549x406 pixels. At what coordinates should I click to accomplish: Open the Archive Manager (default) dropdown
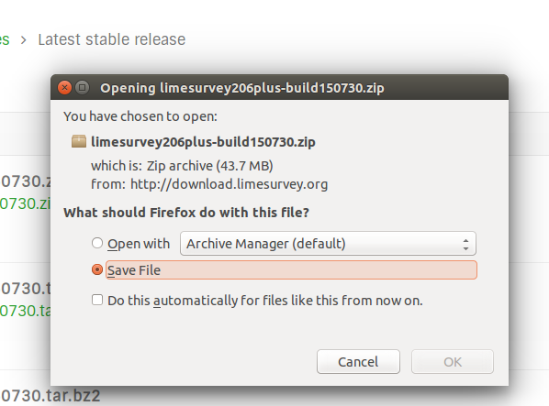click(328, 243)
